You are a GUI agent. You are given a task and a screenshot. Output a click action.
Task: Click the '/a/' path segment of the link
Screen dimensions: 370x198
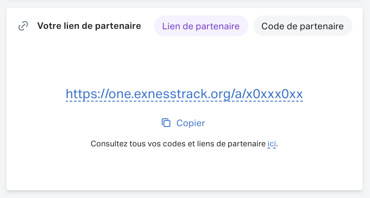[x=238, y=94]
